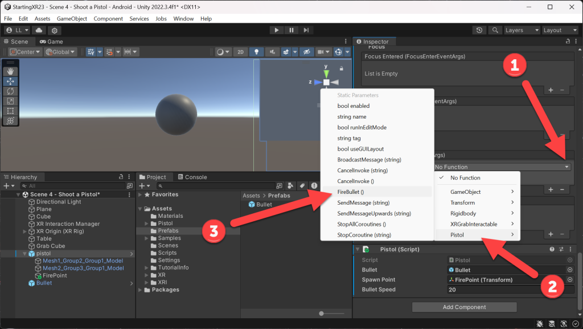Open version control settings gear icon
This screenshot has width=583, height=329.
coord(54,30)
